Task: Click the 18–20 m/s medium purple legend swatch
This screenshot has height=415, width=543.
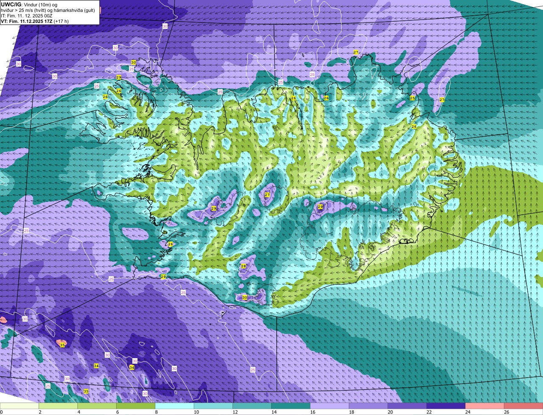Action: (x=368, y=406)
